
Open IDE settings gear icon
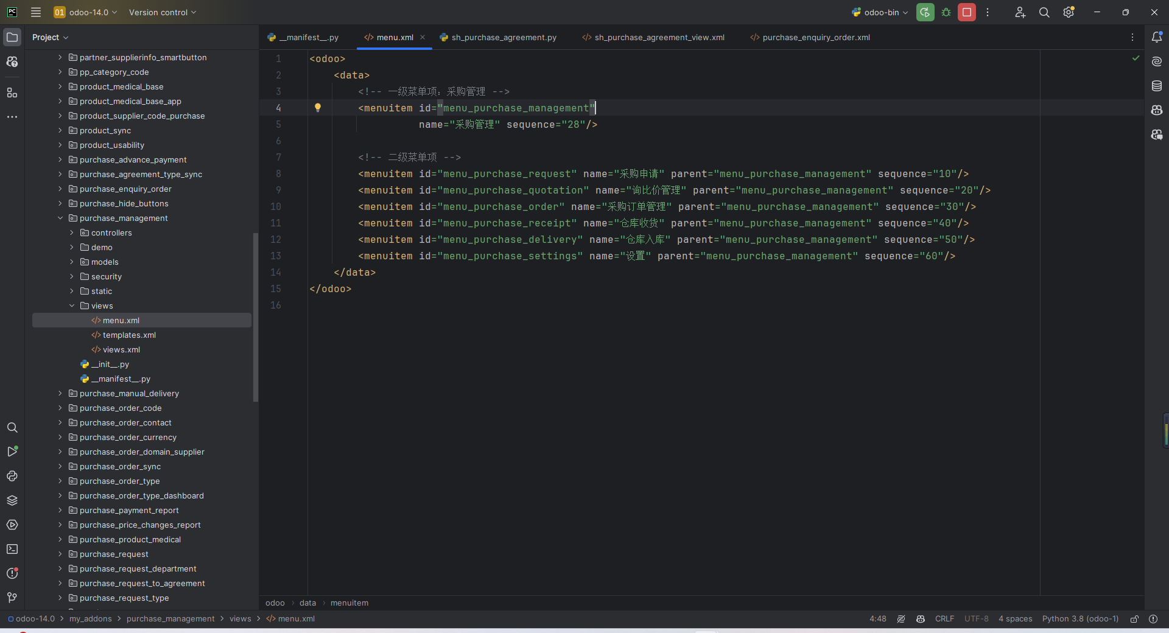point(1069,12)
